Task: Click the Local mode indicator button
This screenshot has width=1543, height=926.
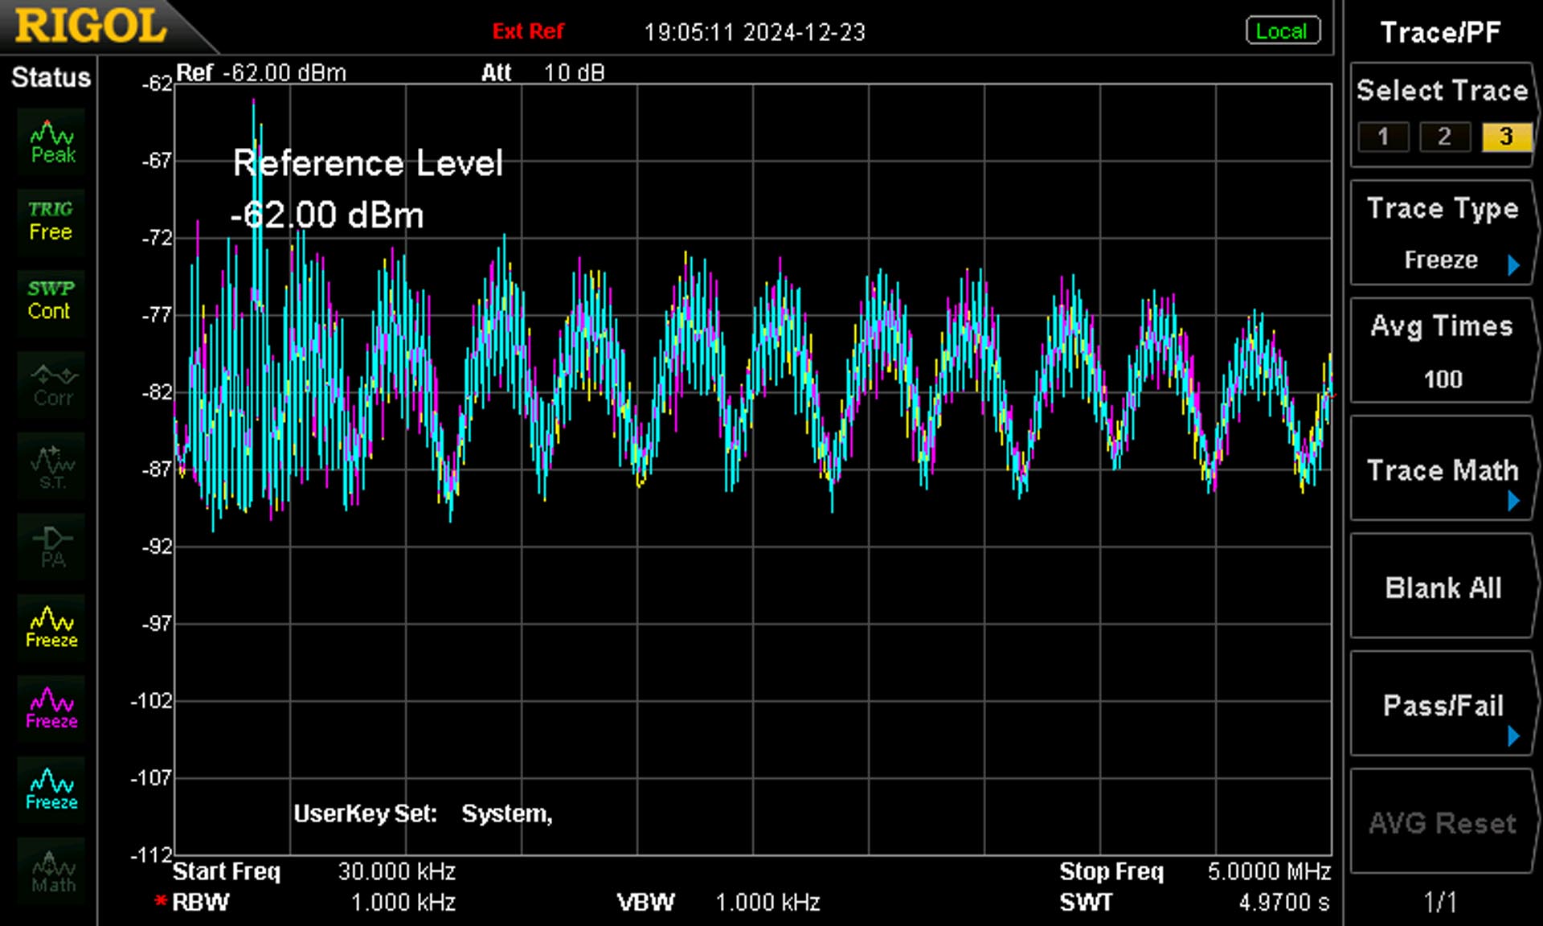Action: point(1283,31)
